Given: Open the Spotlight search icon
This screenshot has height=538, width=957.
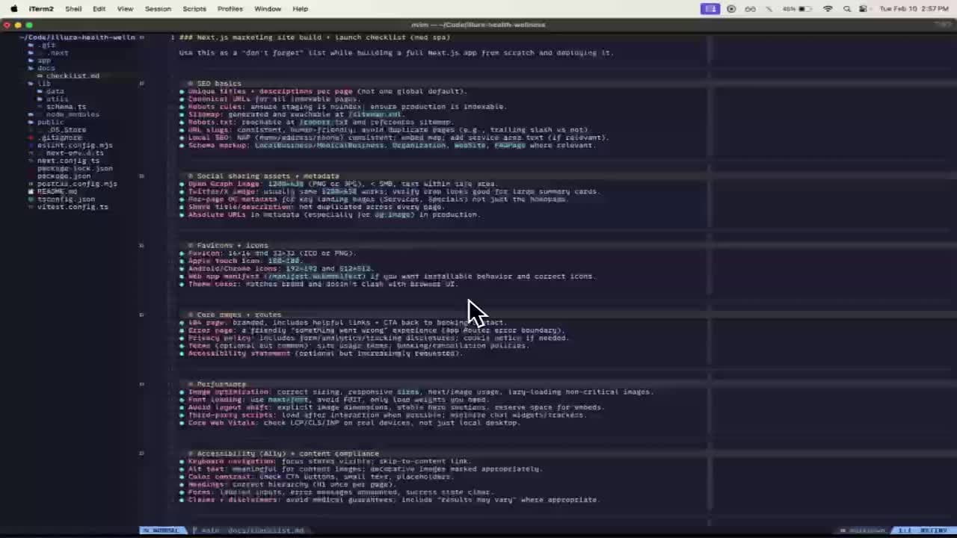Looking at the screenshot, I should (846, 9).
